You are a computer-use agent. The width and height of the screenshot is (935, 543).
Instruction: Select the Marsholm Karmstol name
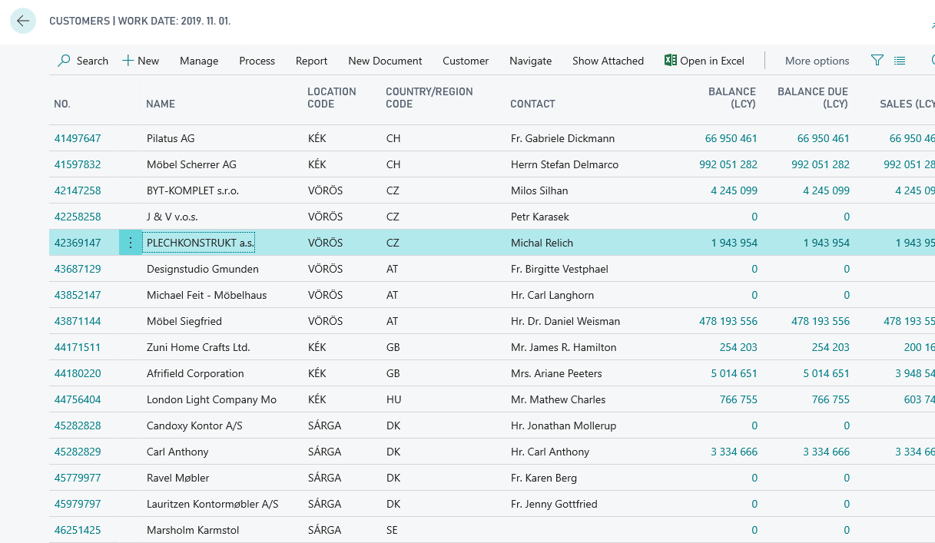point(193,530)
